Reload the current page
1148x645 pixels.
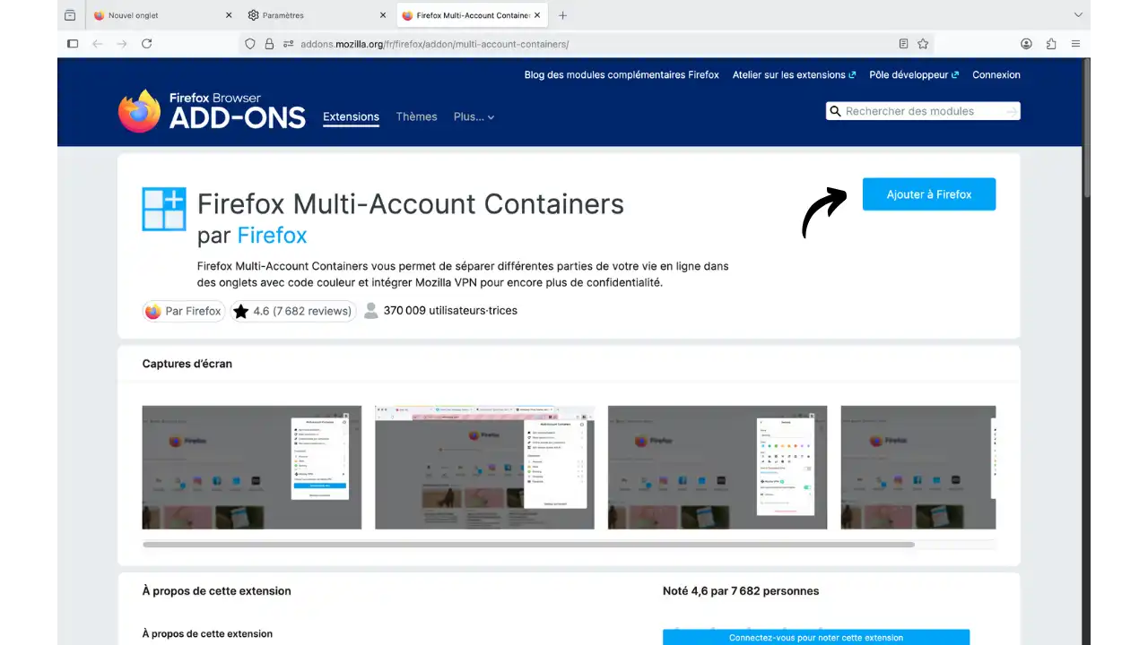(x=146, y=43)
